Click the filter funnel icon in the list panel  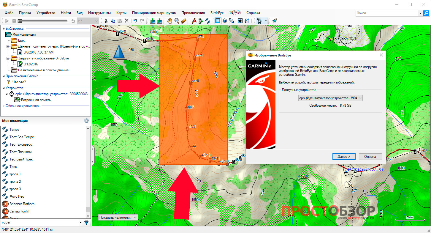pyautogui.click(x=86, y=222)
